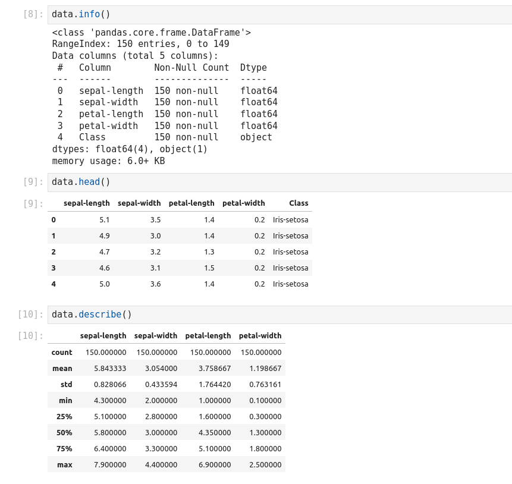Click the 'max' row label

coord(64,465)
